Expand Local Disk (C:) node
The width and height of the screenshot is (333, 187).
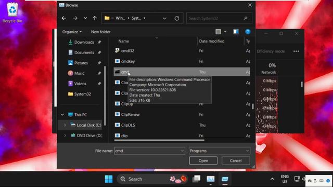tap(65, 125)
